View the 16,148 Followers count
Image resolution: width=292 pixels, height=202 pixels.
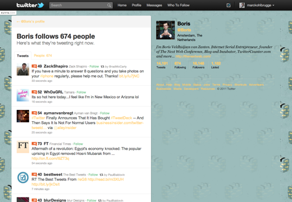tap(198, 65)
